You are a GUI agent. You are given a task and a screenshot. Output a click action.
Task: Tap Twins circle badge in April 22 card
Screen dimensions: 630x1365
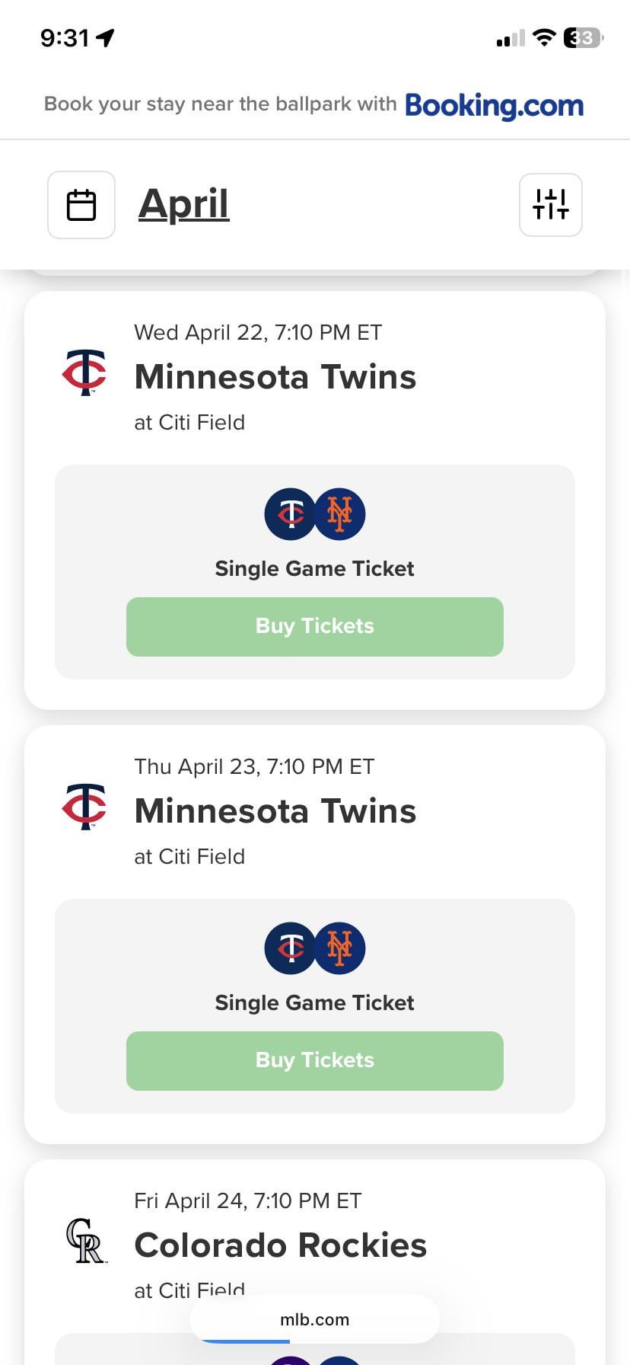click(x=290, y=514)
